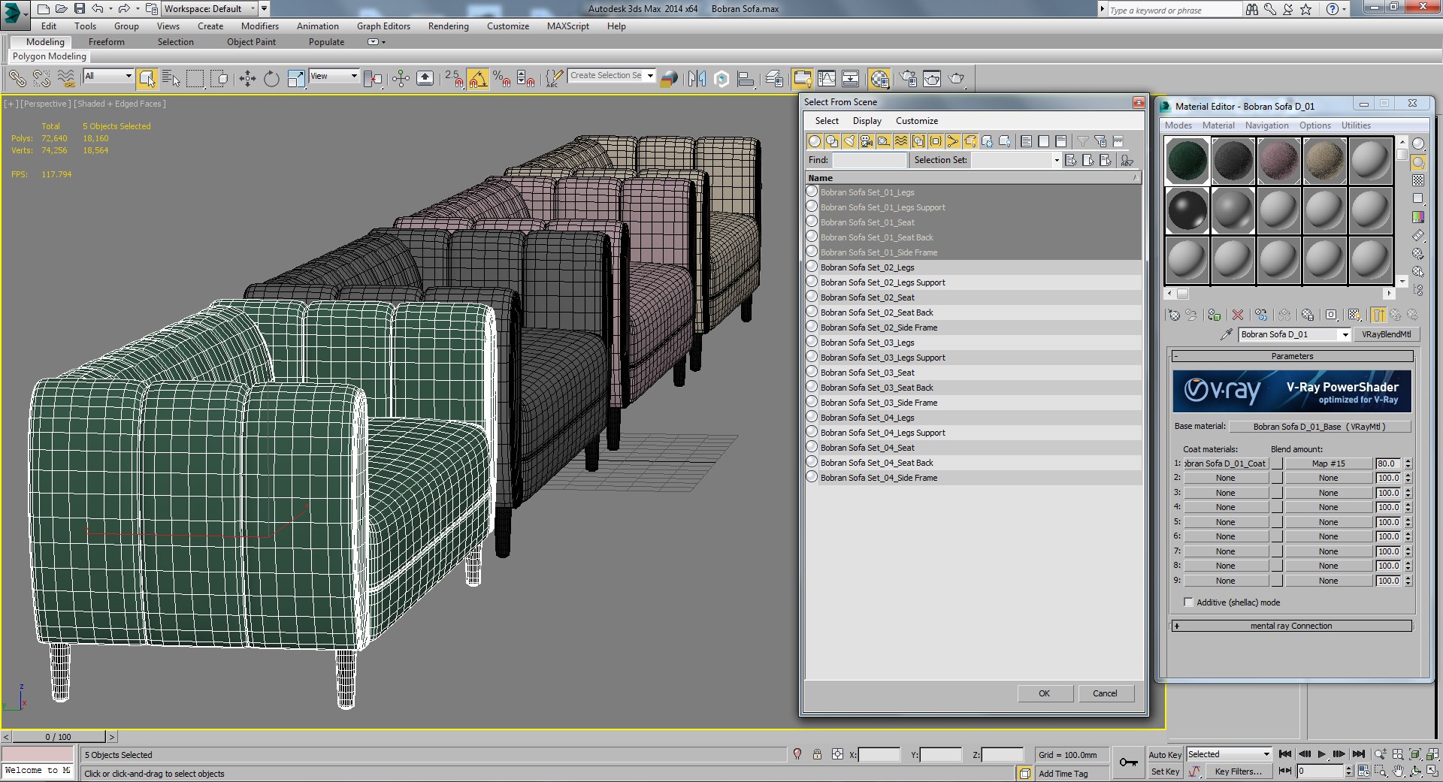Pick material from object with eyedropper
The height and width of the screenshot is (782, 1443).
coord(1227,334)
